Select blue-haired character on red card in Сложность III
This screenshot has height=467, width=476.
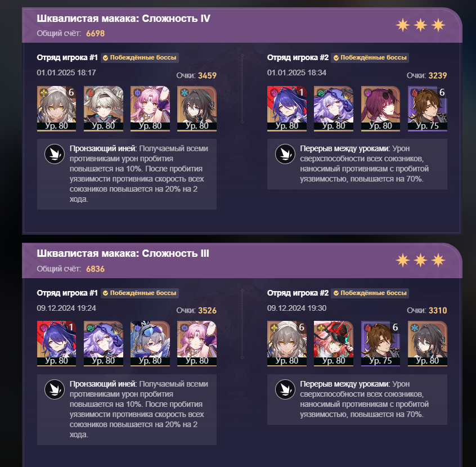(56, 343)
